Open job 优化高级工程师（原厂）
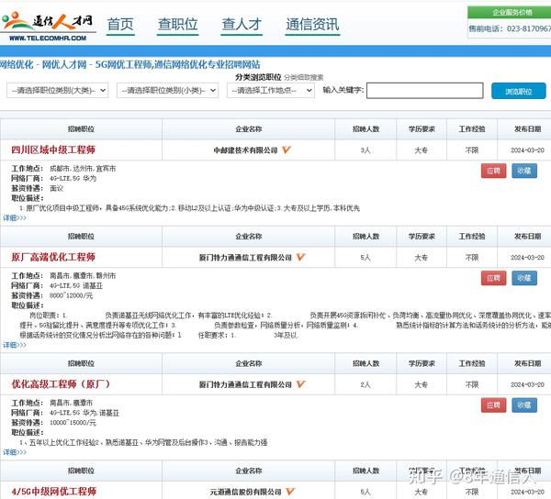The width and height of the screenshot is (551, 499). (61, 384)
